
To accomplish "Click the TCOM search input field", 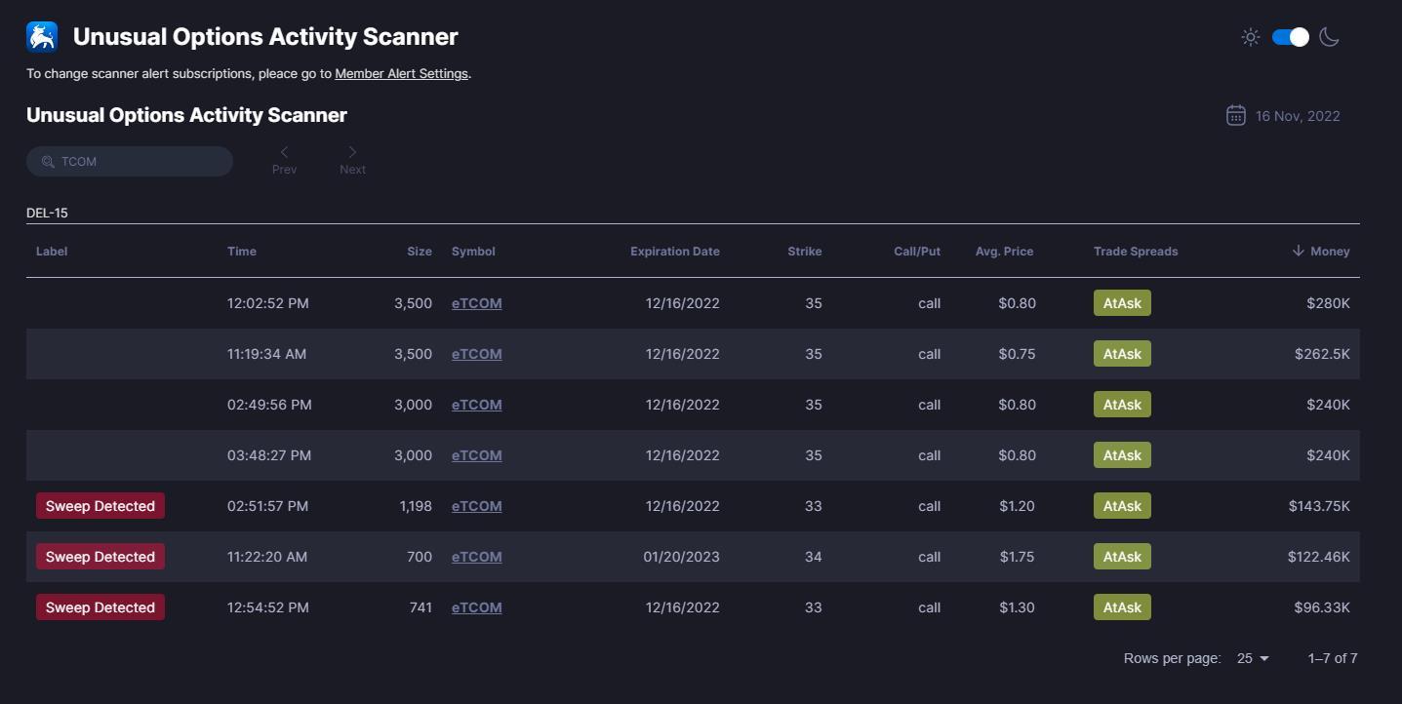I will 130,162.
